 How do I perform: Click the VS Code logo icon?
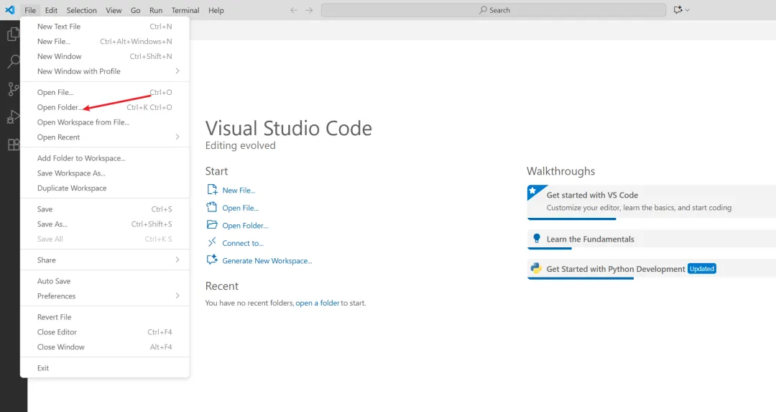point(10,10)
